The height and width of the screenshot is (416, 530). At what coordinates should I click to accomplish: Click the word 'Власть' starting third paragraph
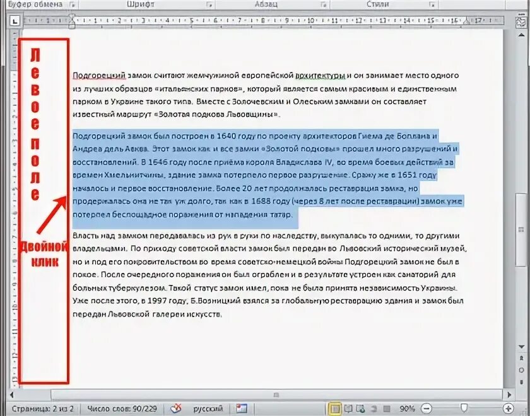click(x=86, y=236)
